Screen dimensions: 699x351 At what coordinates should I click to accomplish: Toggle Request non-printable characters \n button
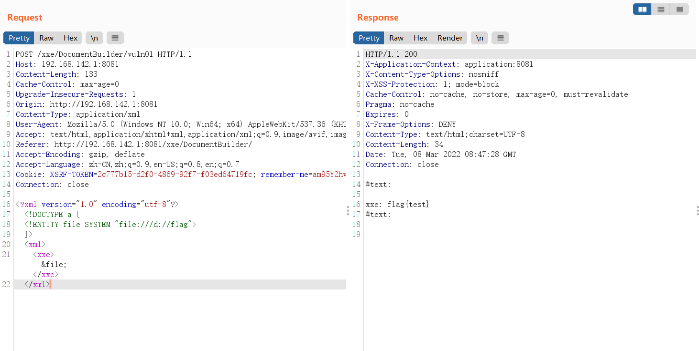94,38
